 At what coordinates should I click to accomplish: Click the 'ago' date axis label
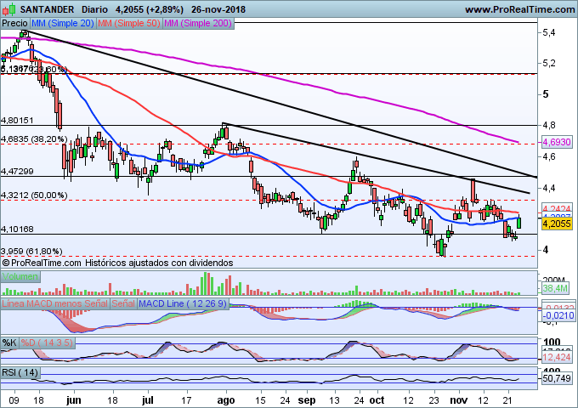225,400
